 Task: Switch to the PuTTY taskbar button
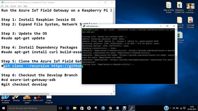131,108
